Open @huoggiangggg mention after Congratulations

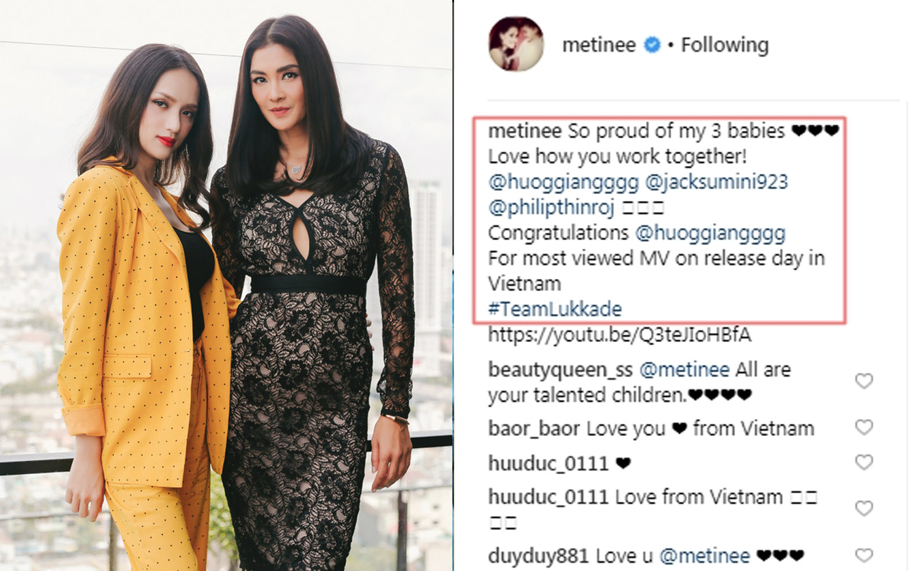(x=710, y=233)
